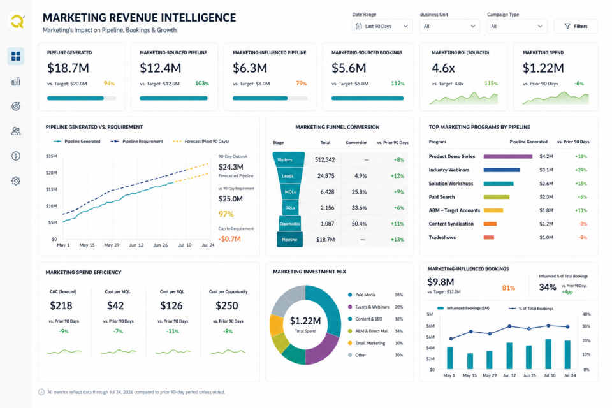Click the Content Syndication program label
This screenshot has height=408, width=612.
tap(451, 224)
